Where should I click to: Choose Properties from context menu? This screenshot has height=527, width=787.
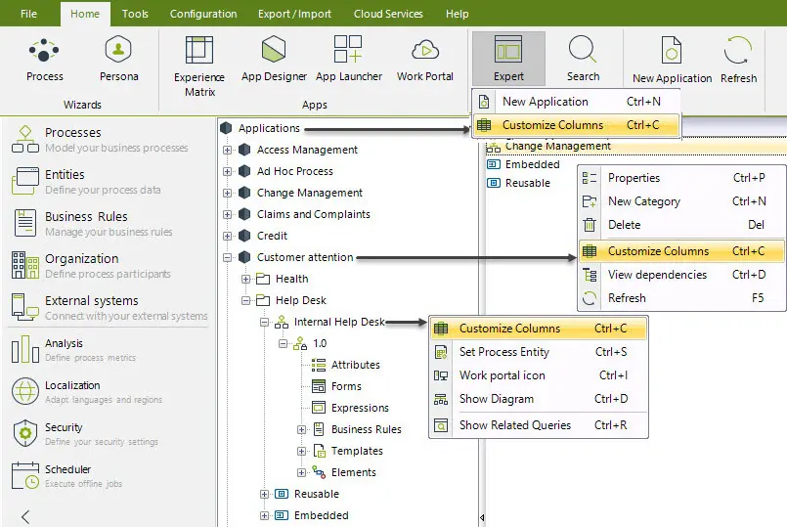[x=681, y=178]
